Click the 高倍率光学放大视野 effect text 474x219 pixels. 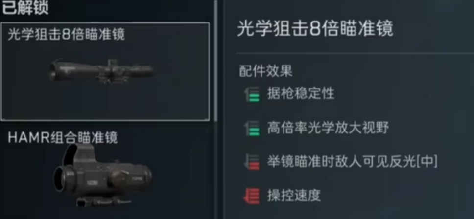tap(328, 128)
